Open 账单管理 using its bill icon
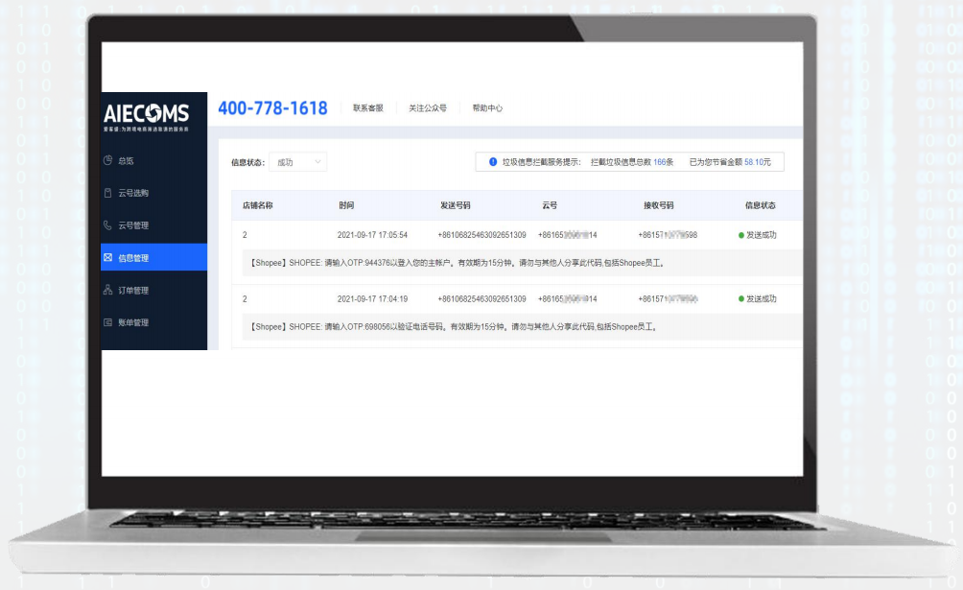Screen dimensions: 963x590 (108, 321)
